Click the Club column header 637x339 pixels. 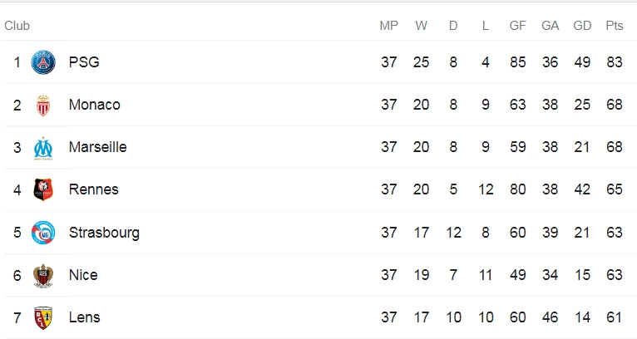coord(17,26)
